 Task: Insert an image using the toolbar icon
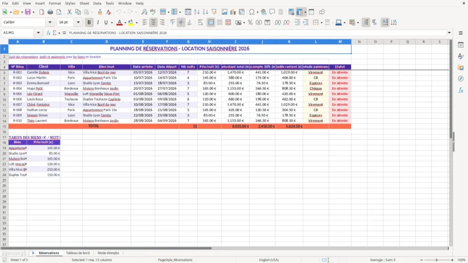(224, 12)
